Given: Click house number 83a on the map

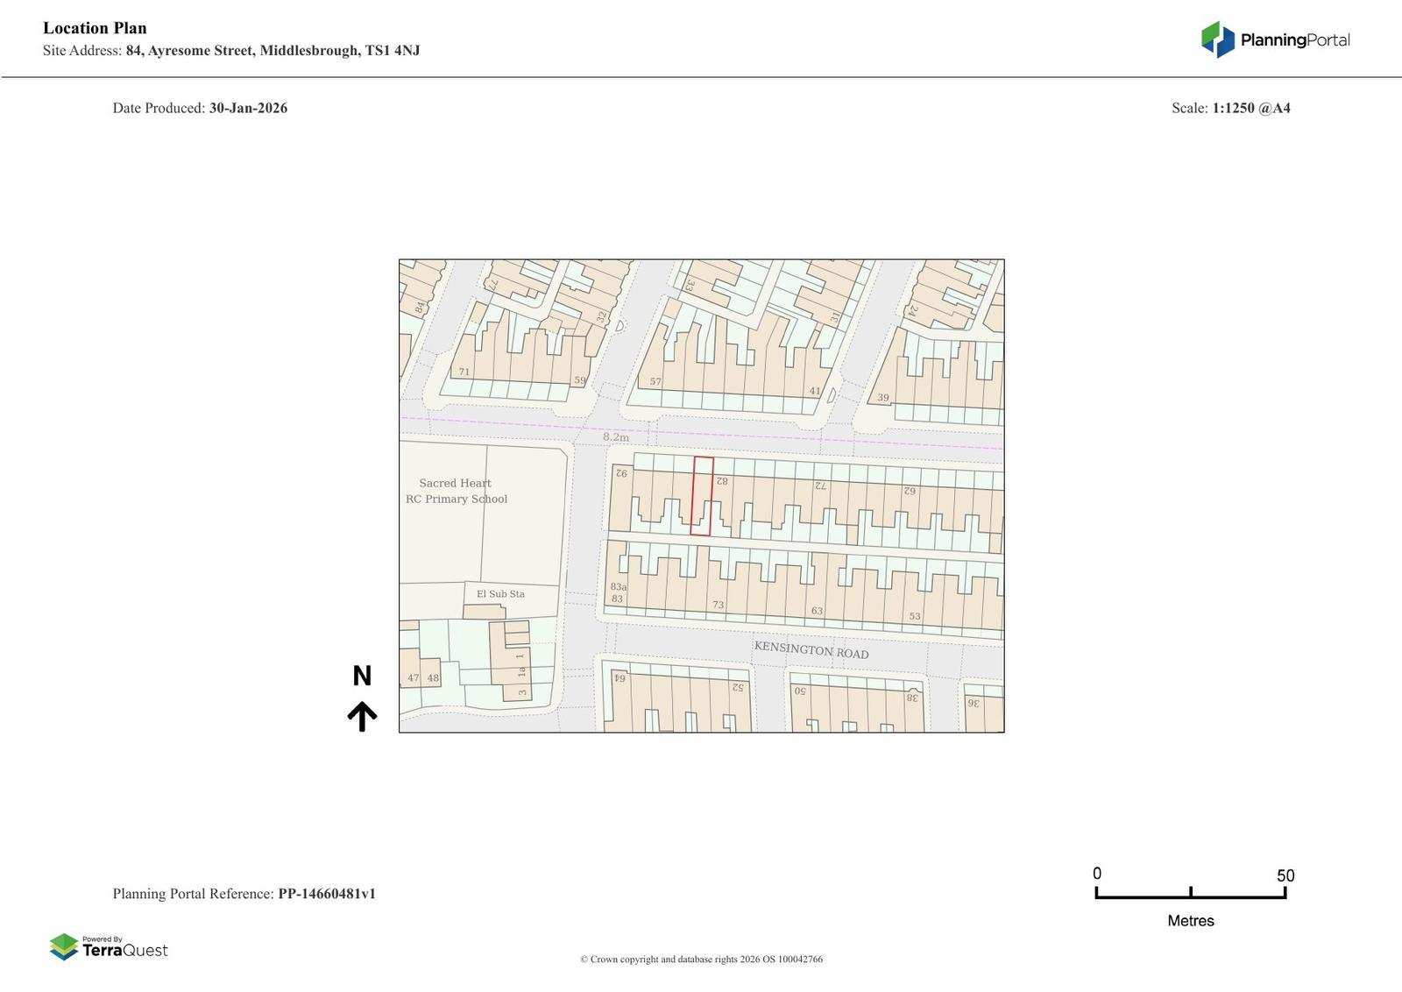Looking at the screenshot, I should (x=619, y=587).
